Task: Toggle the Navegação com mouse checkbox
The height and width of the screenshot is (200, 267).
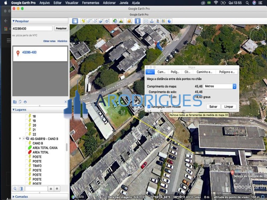Action: coord(149,106)
